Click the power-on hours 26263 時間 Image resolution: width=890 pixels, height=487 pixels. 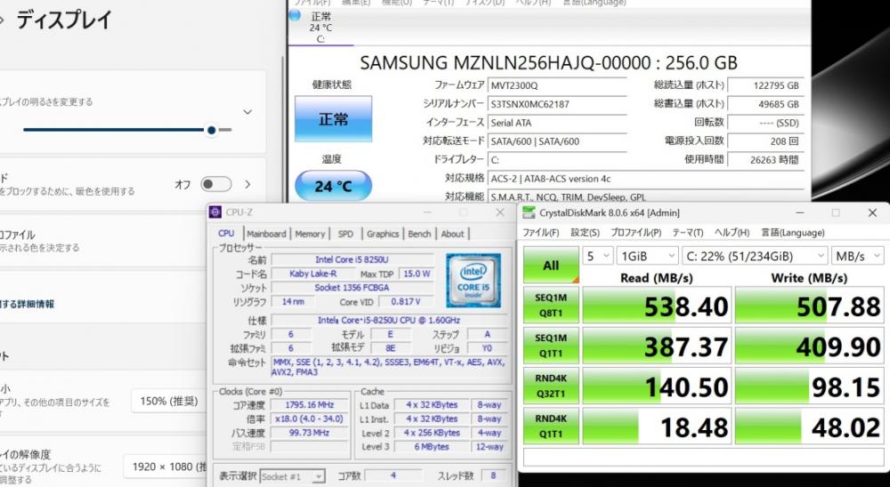765,160
